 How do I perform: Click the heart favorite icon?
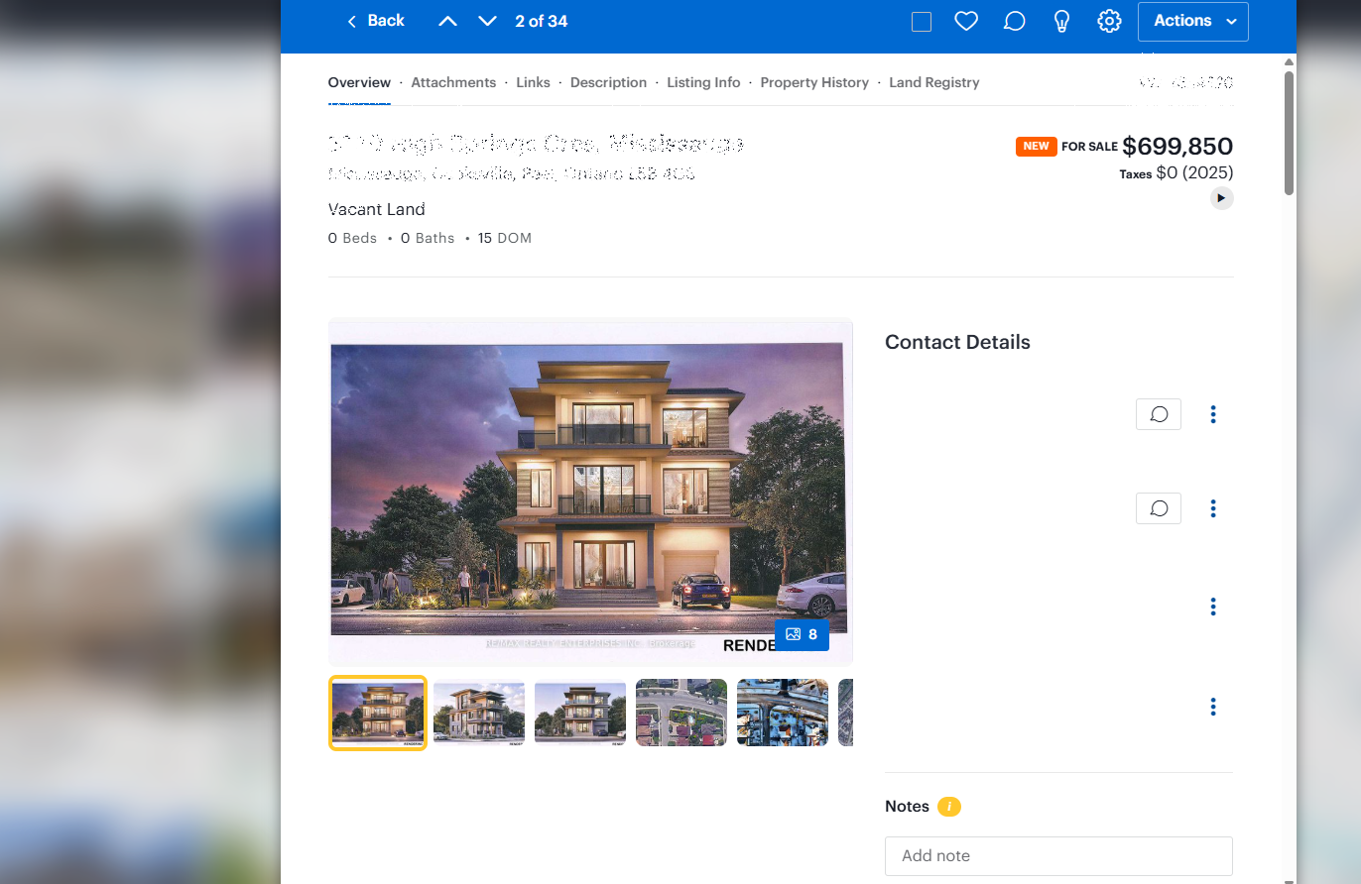[966, 22]
